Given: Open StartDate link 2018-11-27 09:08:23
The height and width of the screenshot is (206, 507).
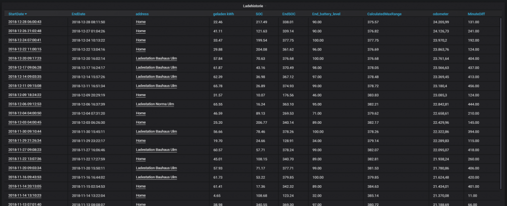Looking at the screenshot, I should [x=25, y=150].
